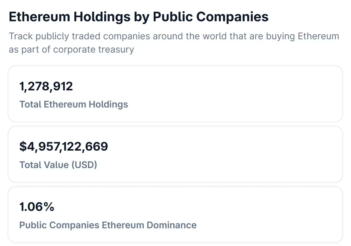Click the 1,278,912 holdings figure

pos(46,86)
